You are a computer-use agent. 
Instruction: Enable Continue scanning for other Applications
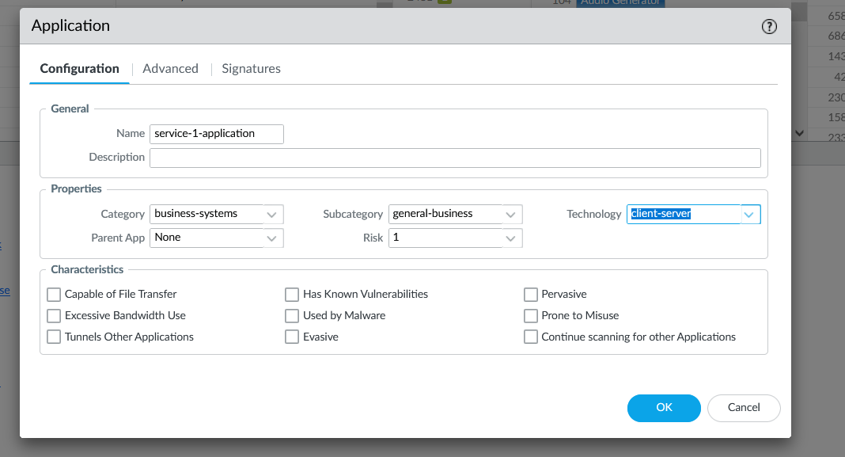[531, 337]
